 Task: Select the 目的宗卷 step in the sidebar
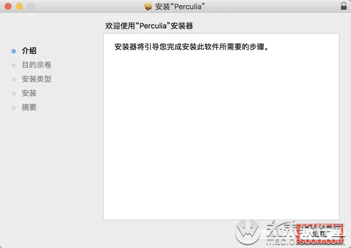pyautogui.click(x=36, y=65)
